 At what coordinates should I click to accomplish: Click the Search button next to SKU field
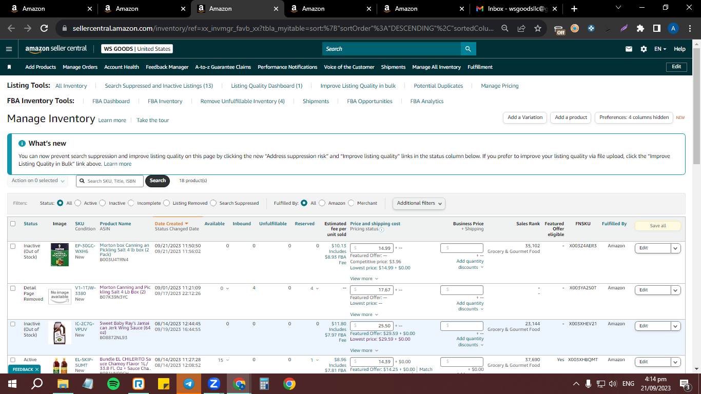point(158,181)
